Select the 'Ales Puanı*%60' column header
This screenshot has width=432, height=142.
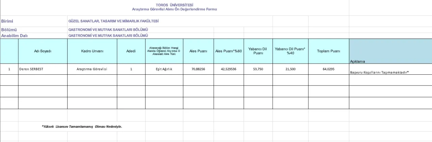click(229, 51)
